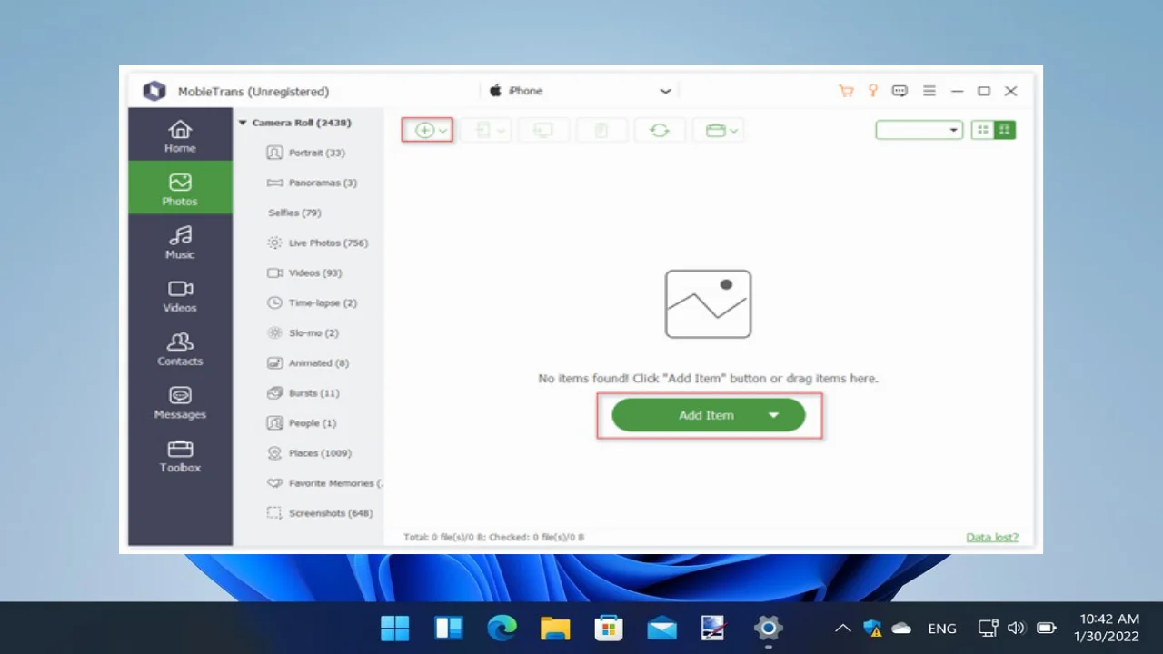Expand the toolbox toolbar button chevron
Viewport: 1163px width, 654px height.
[x=733, y=131]
